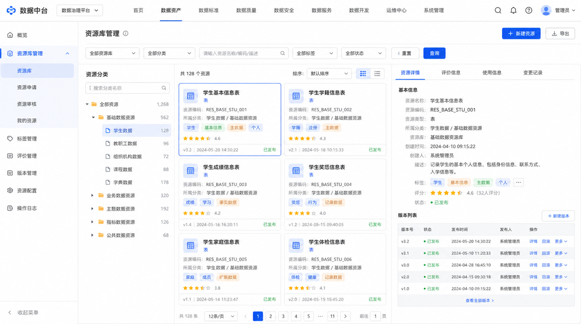Open the 查看全部版本 link
581x324 pixels.
tap(480, 301)
